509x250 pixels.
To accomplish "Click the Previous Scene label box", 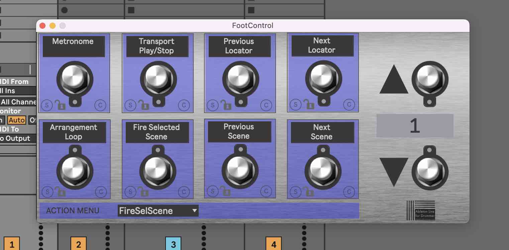I will pyautogui.click(x=239, y=132).
